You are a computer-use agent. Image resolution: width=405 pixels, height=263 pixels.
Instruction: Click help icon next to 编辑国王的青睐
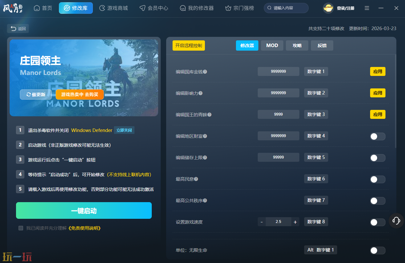(209, 115)
